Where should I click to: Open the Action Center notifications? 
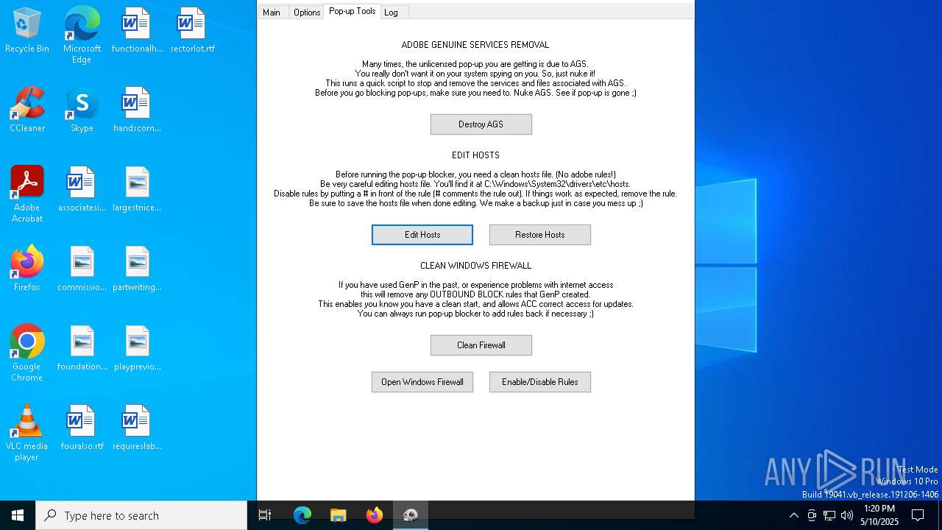918,515
